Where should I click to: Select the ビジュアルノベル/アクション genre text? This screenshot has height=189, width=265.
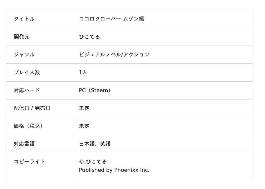(x=114, y=55)
